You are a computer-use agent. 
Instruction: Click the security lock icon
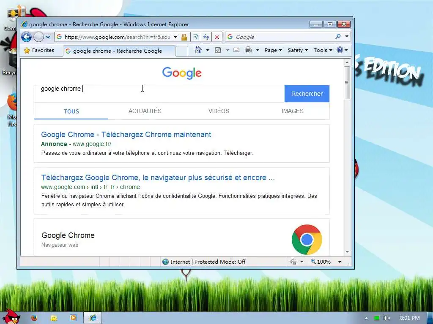pos(184,37)
